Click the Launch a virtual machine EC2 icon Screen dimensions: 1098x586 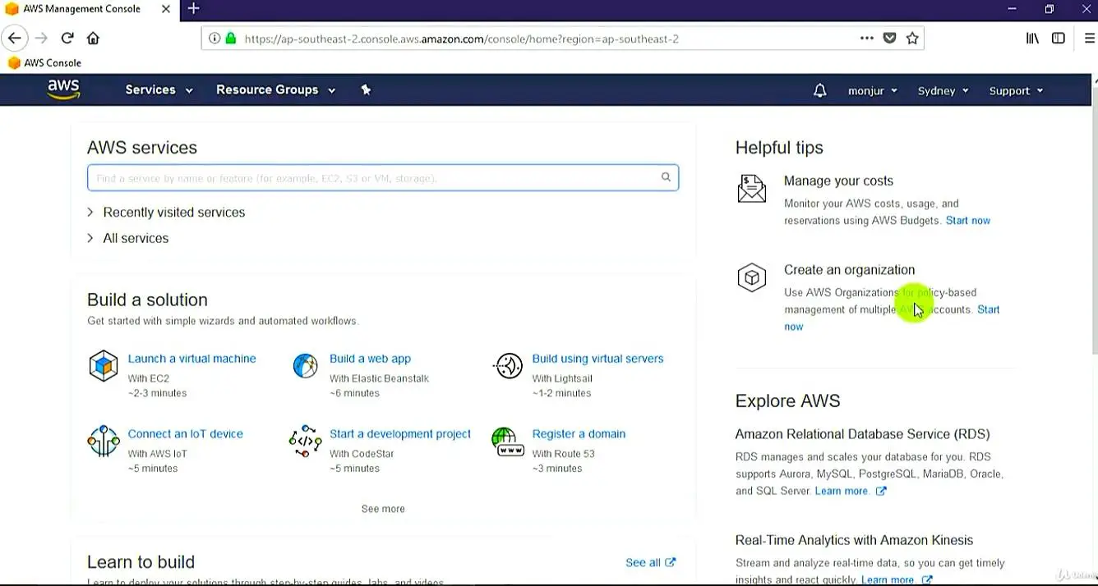point(104,366)
